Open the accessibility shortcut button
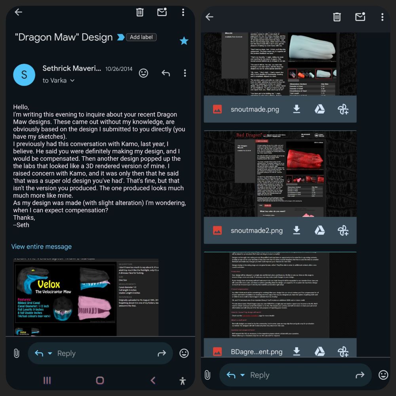The width and height of the screenshot is (396, 396). point(183,381)
